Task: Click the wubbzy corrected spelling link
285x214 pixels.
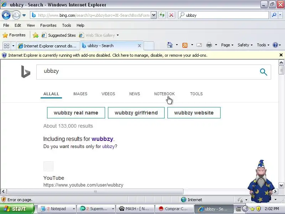Action: coord(102,139)
